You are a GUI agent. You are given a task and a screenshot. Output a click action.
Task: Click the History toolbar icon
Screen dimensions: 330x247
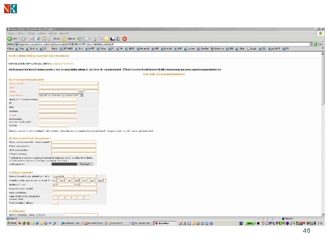80,39
